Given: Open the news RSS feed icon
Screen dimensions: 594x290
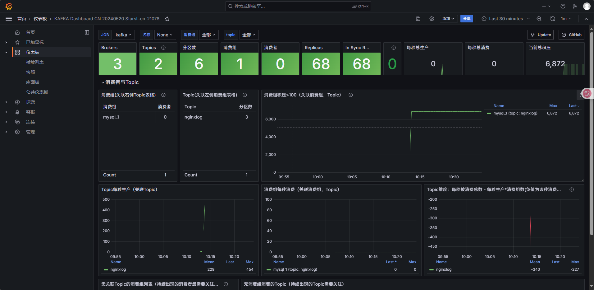Looking at the screenshot, I should point(575,6).
